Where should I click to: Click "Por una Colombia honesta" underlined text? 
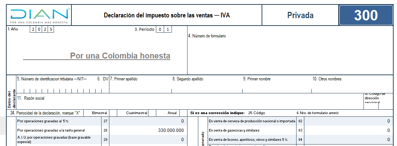click(x=120, y=56)
